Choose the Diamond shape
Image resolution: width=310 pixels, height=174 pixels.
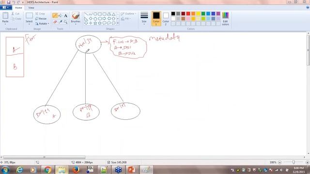click(x=91, y=19)
